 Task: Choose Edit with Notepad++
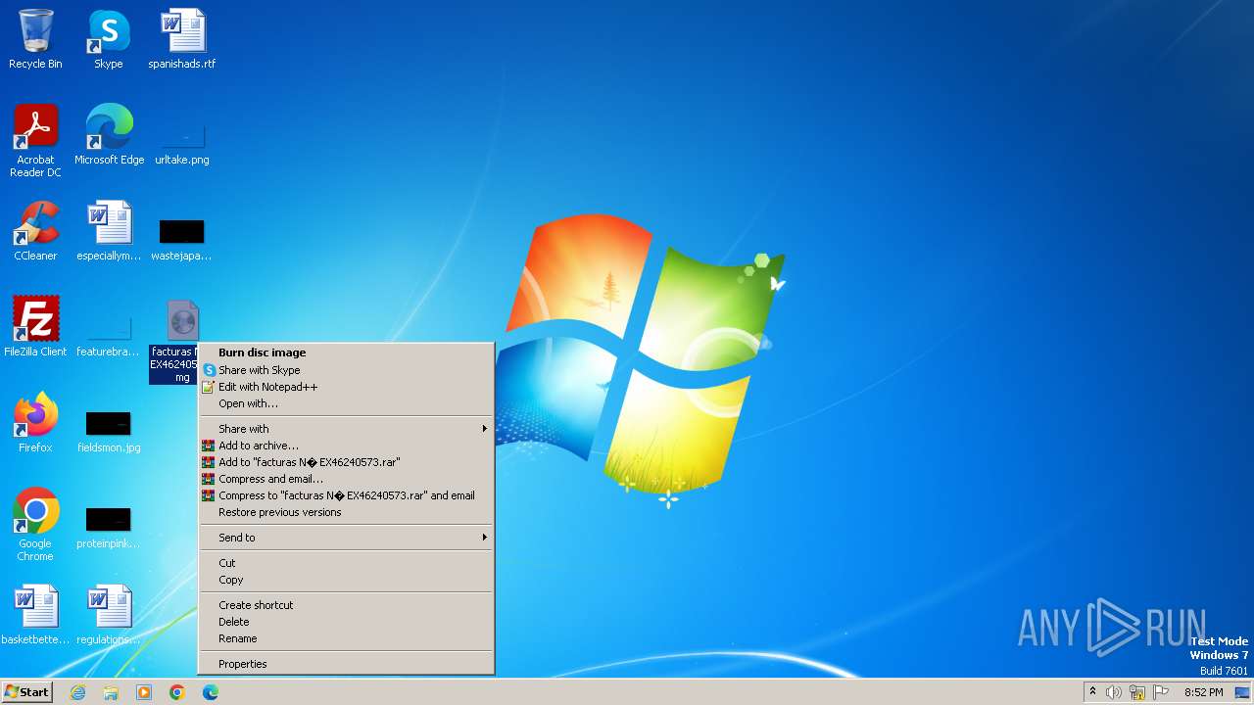[346, 387]
